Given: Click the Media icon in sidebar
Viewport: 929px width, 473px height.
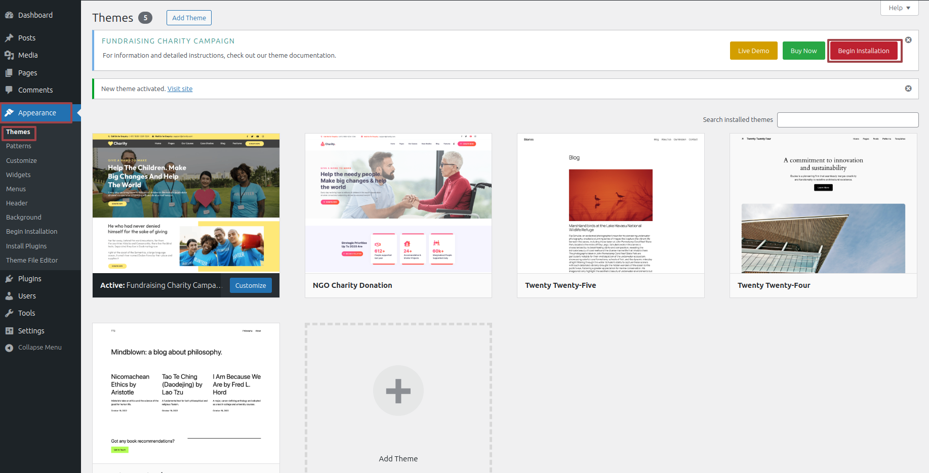Looking at the screenshot, I should tap(9, 55).
